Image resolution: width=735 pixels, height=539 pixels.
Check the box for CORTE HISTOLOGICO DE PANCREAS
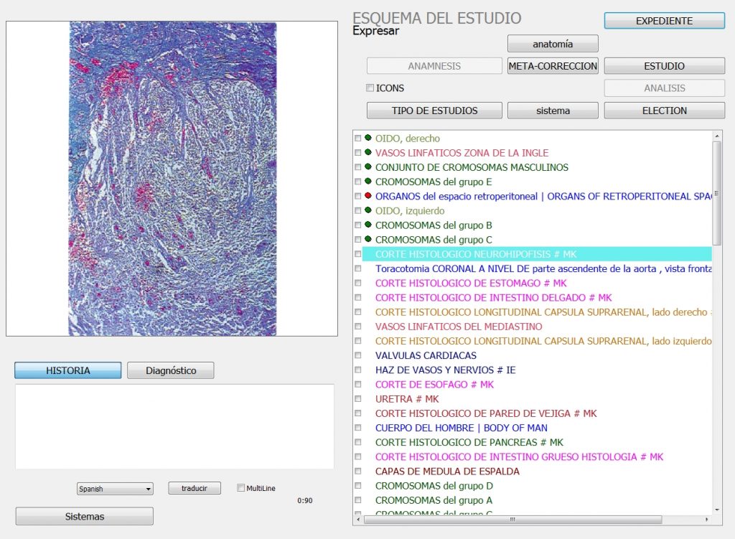[x=357, y=442]
